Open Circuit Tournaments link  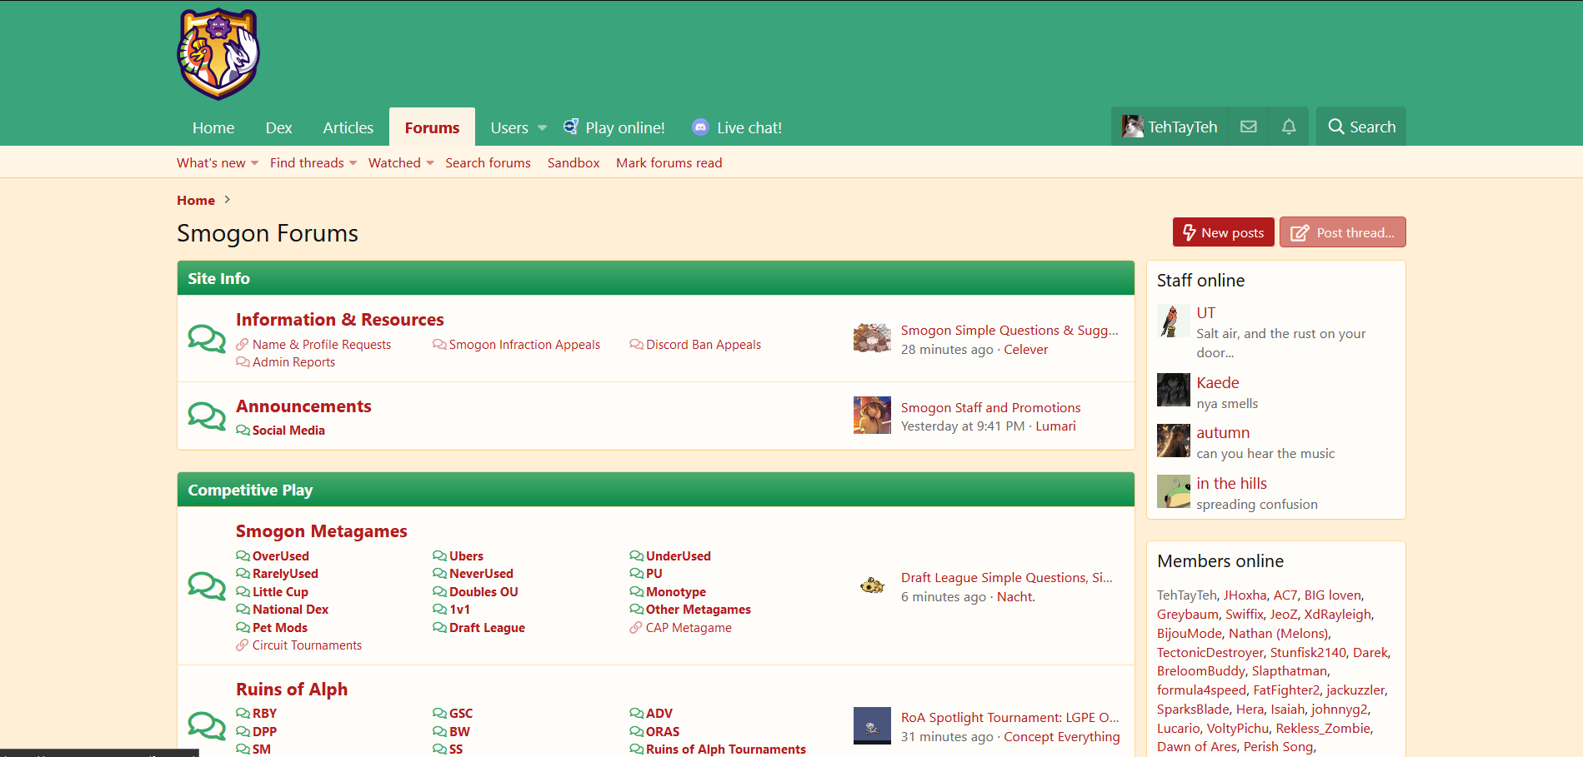(307, 645)
